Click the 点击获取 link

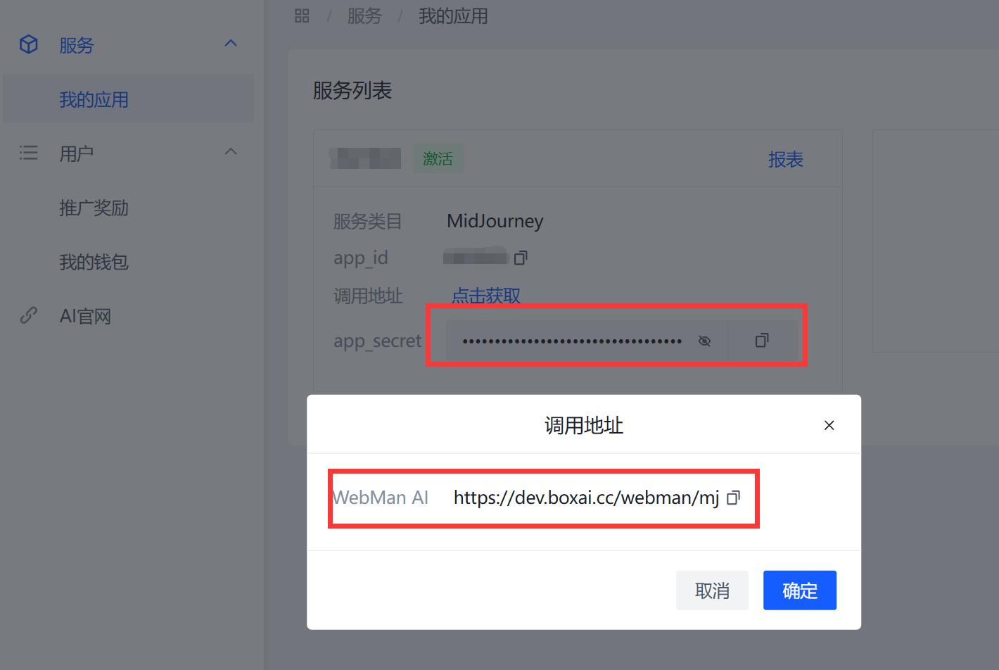point(486,296)
